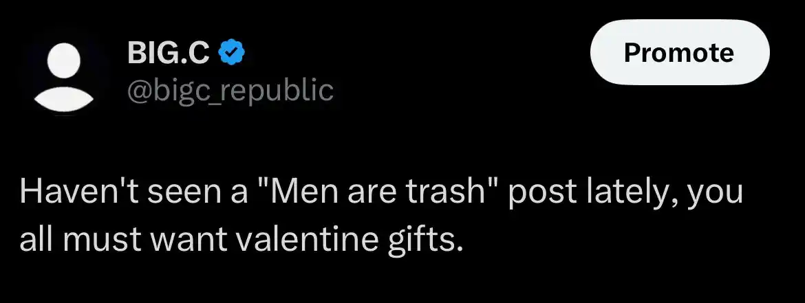The width and height of the screenshot is (805, 303).
Task: Click the blue verified badge
Action: click(x=232, y=52)
